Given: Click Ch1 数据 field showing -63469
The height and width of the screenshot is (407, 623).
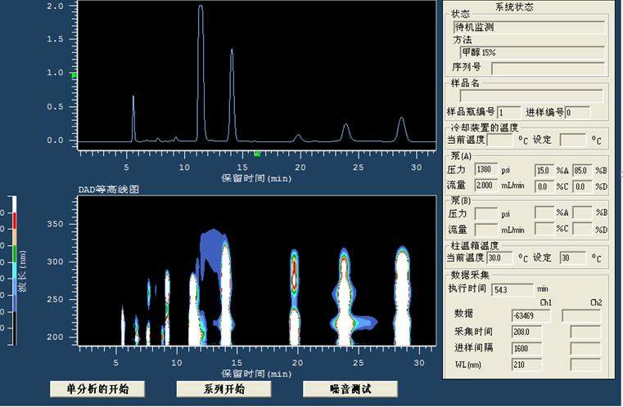Looking at the screenshot, I should click(x=531, y=315).
